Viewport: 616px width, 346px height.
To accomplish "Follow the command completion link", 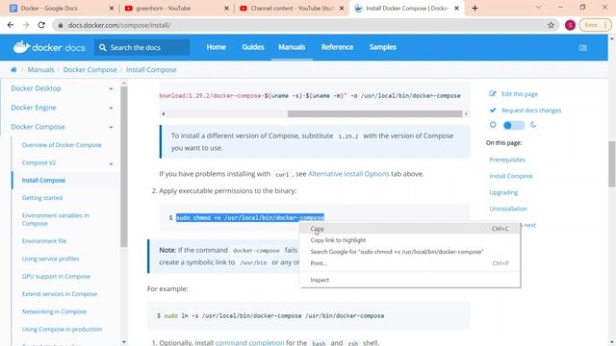I will 249,342.
